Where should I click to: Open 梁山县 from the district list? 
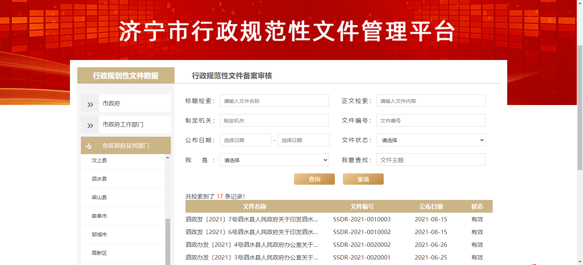[99, 197]
